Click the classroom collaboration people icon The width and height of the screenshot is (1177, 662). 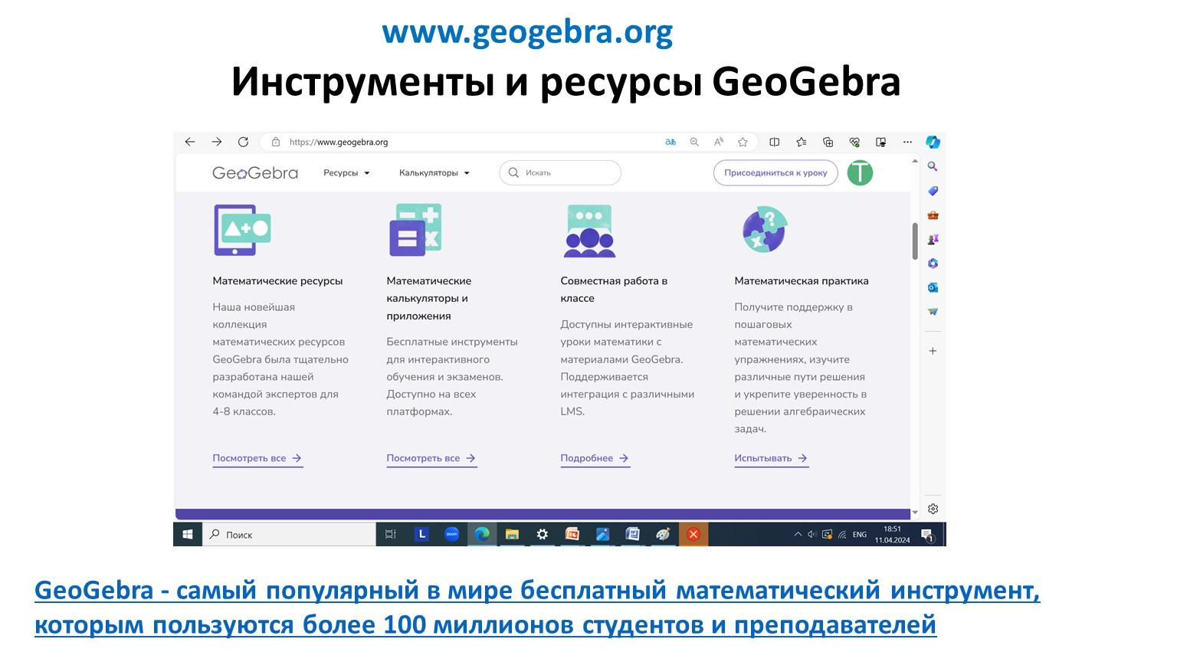coord(589,231)
